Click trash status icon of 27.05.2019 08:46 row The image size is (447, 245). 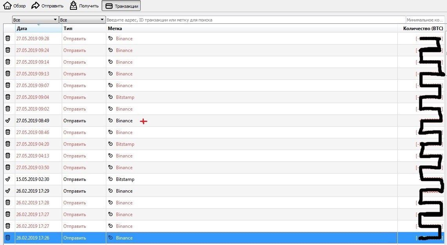[x=8, y=132]
